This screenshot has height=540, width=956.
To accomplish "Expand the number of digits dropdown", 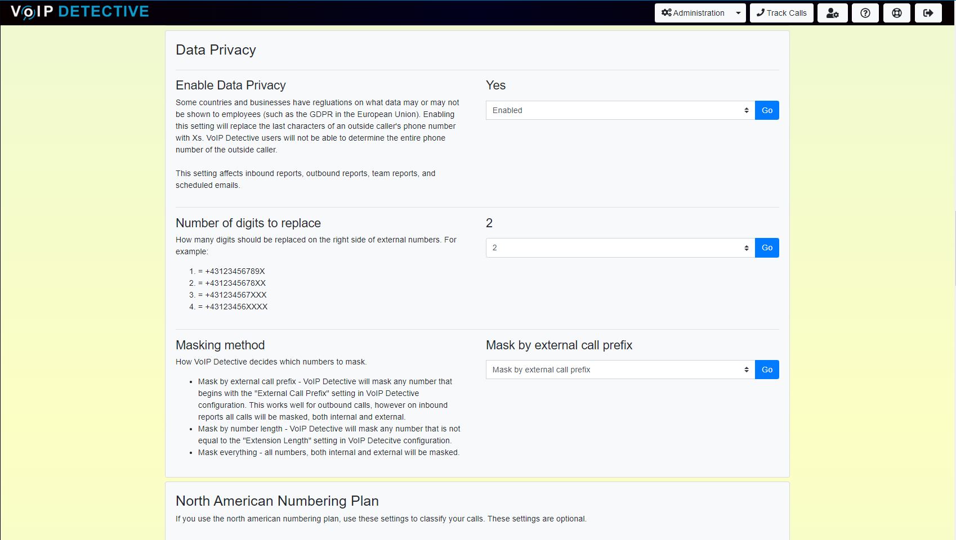I will (620, 247).
